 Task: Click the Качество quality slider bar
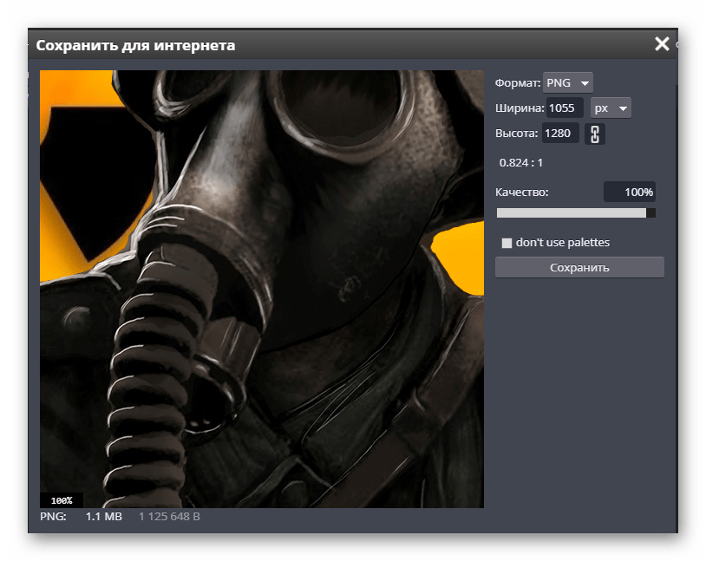(x=576, y=213)
